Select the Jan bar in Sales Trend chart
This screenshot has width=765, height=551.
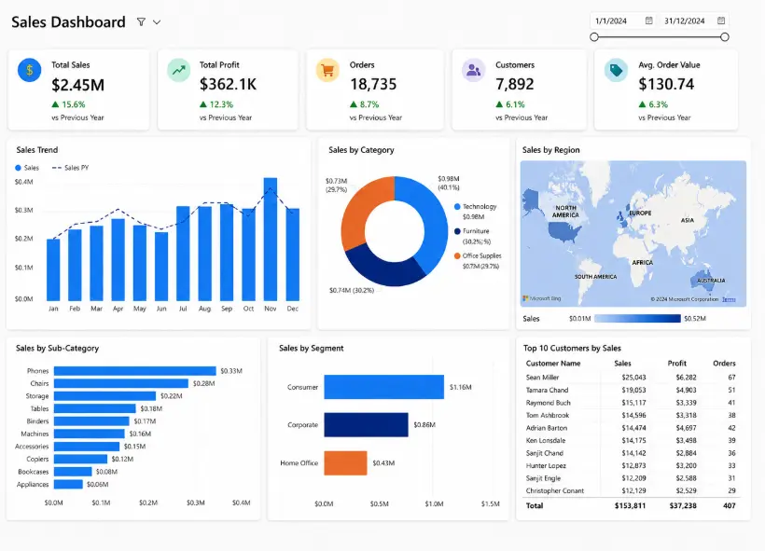53,269
